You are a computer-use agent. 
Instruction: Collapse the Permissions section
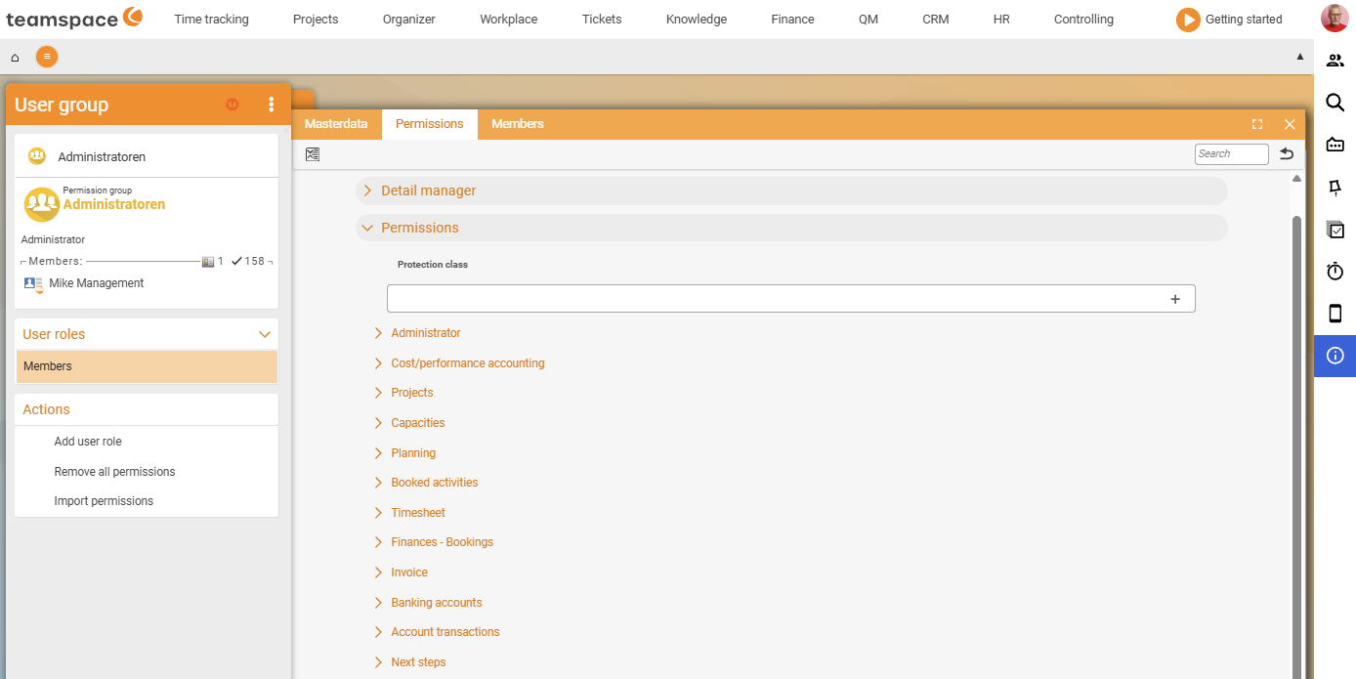coord(367,228)
